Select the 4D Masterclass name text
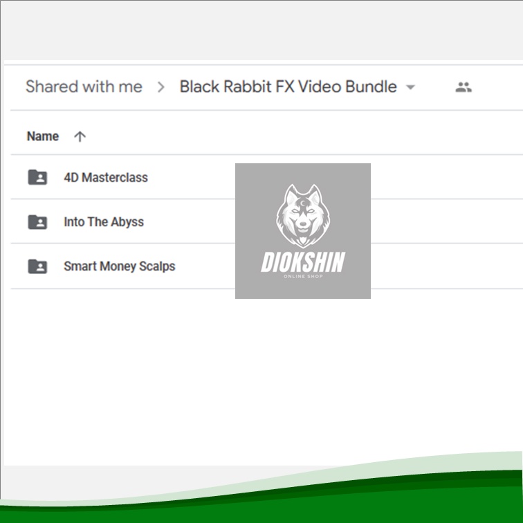The height and width of the screenshot is (523, 523). pos(106,177)
